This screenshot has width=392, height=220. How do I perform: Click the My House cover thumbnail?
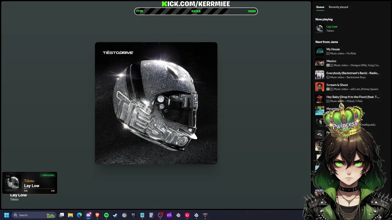[320, 51]
